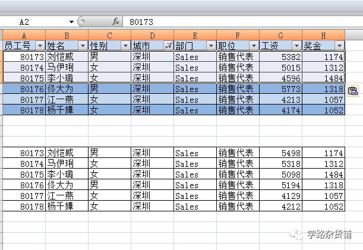The height and width of the screenshot is (250, 363).
Task: Click bonus 1484 in the lower table
Action: (323, 174)
